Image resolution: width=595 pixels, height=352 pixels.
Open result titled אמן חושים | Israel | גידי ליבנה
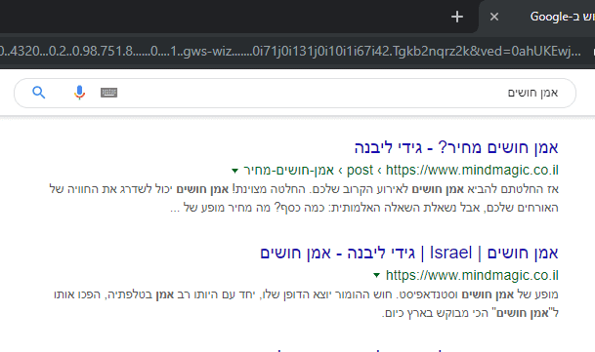[409, 253]
